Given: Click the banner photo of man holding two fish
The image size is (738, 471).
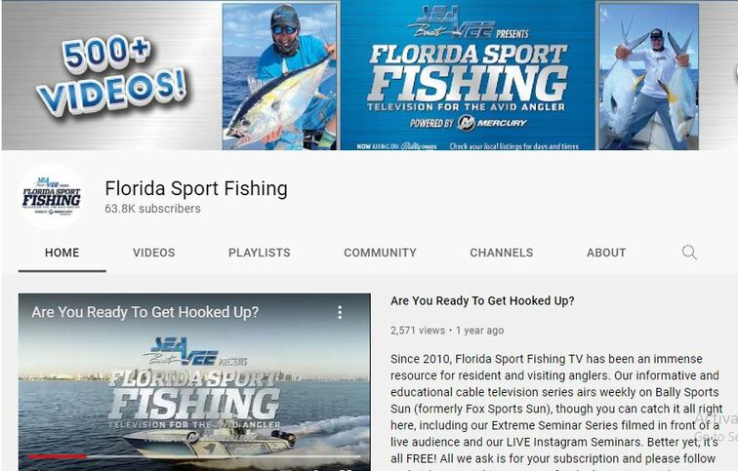Looking at the screenshot, I should (x=649, y=77).
